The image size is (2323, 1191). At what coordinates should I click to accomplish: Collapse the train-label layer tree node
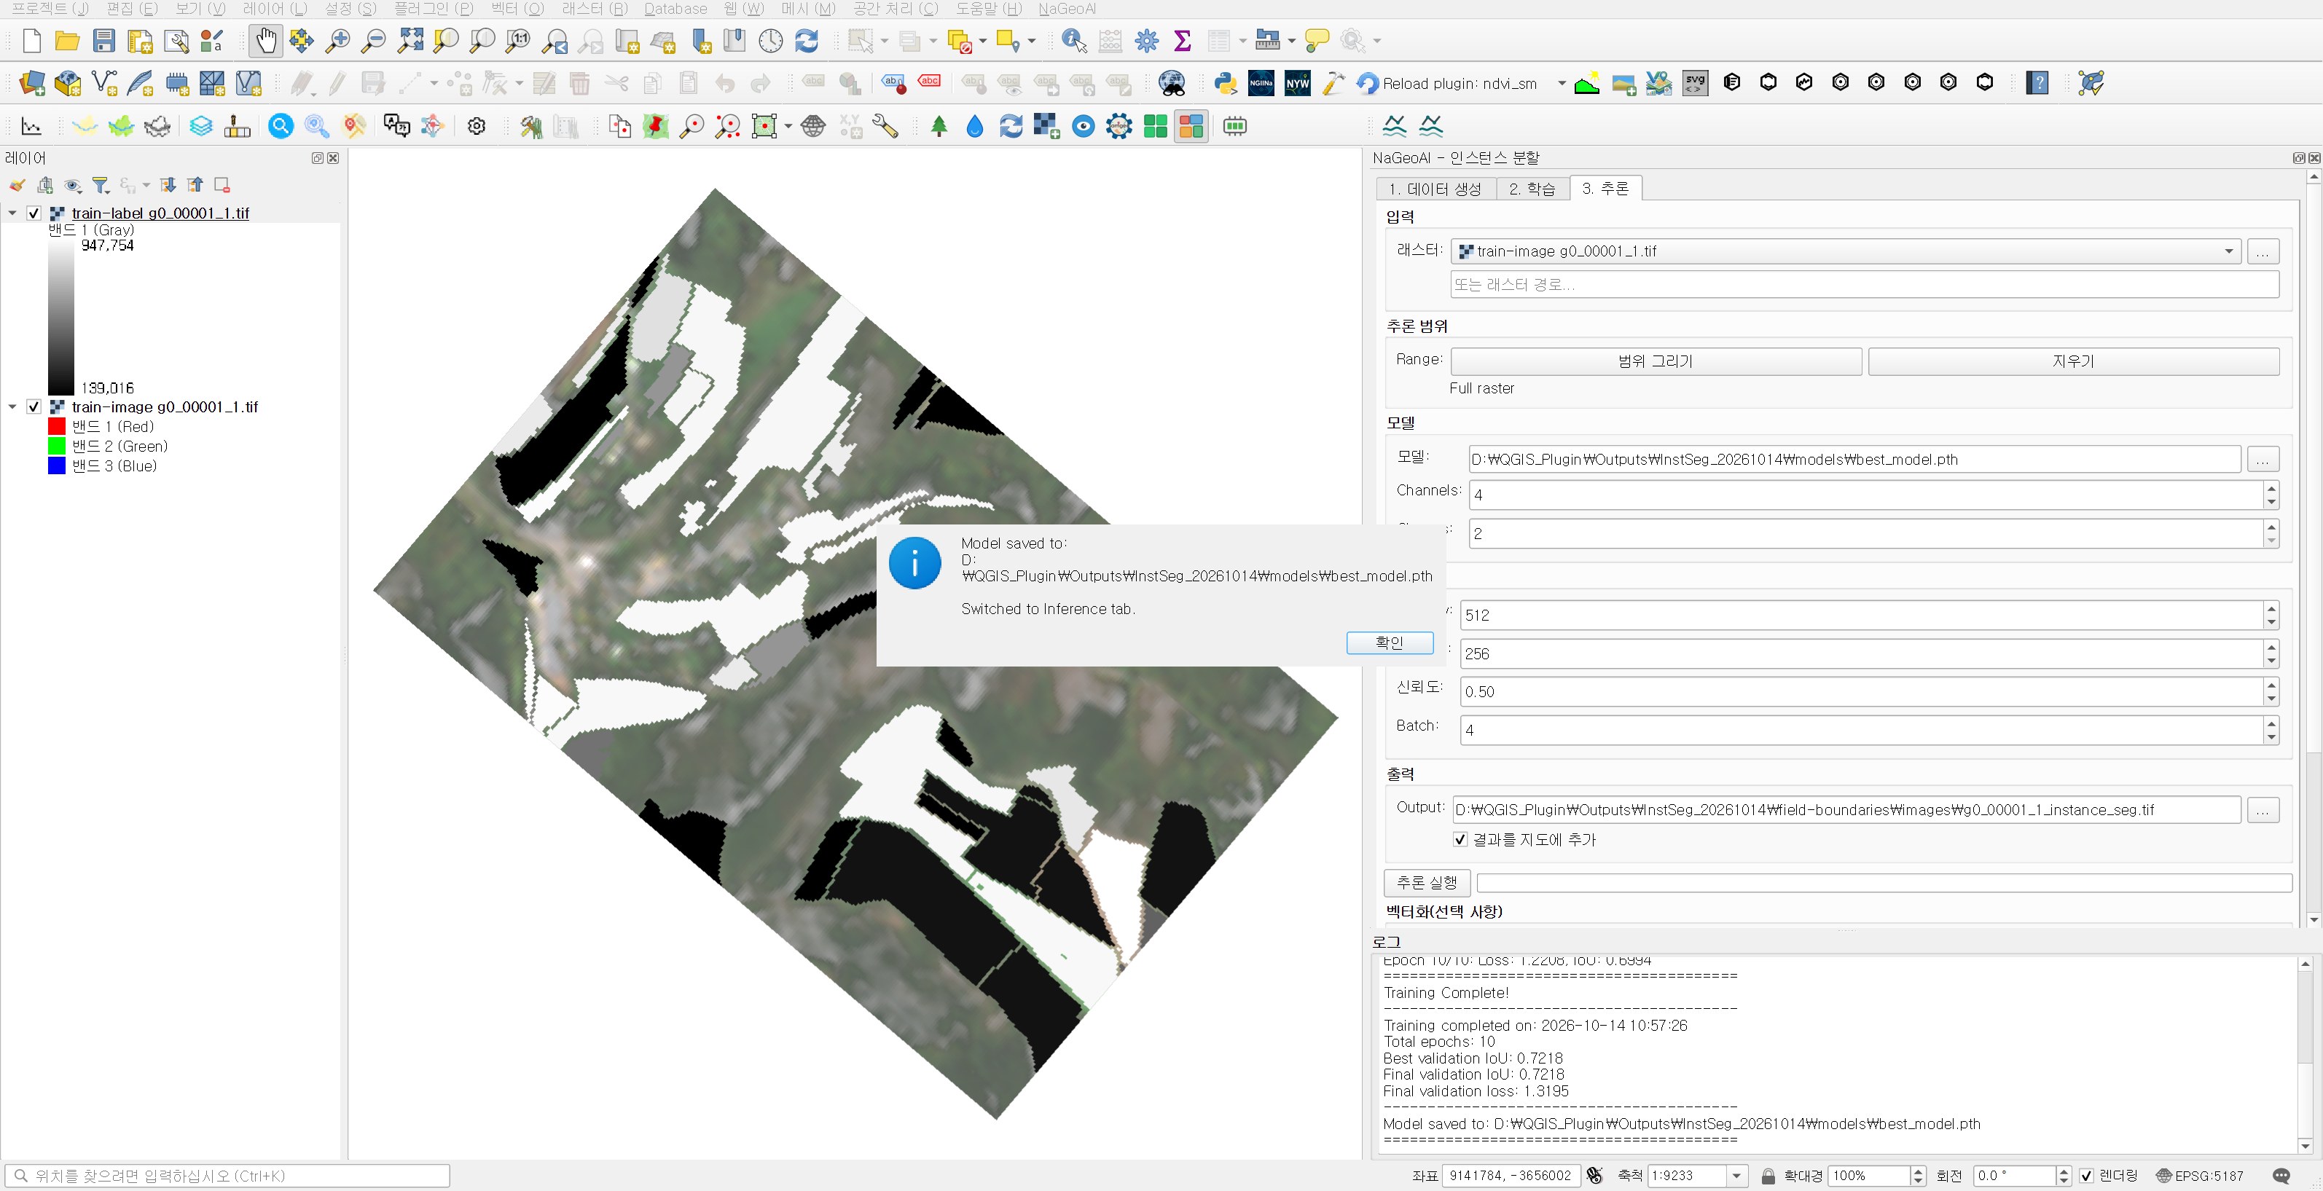tap(12, 213)
